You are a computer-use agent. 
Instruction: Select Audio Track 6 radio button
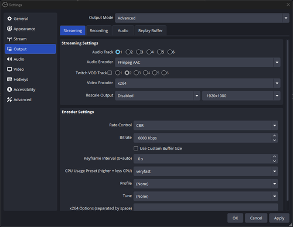[x=170, y=52]
